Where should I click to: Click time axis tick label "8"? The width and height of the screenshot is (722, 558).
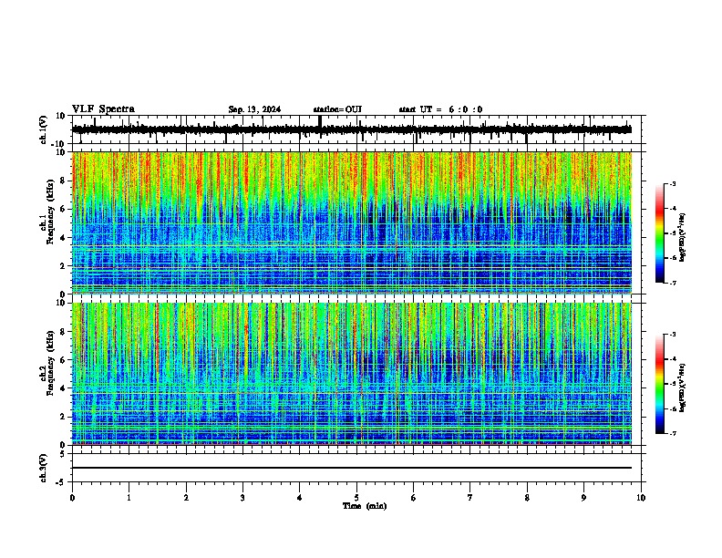[527, 498]
